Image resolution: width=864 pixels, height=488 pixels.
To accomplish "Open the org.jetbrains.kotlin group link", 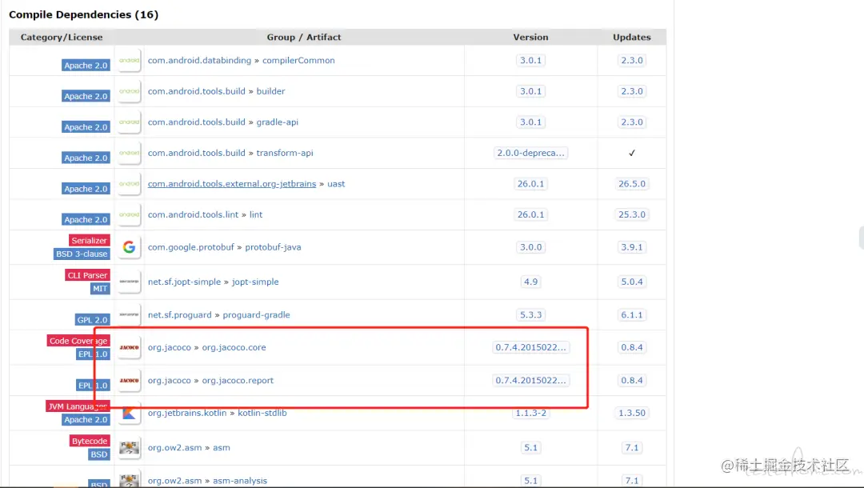I will click(186, 413).
